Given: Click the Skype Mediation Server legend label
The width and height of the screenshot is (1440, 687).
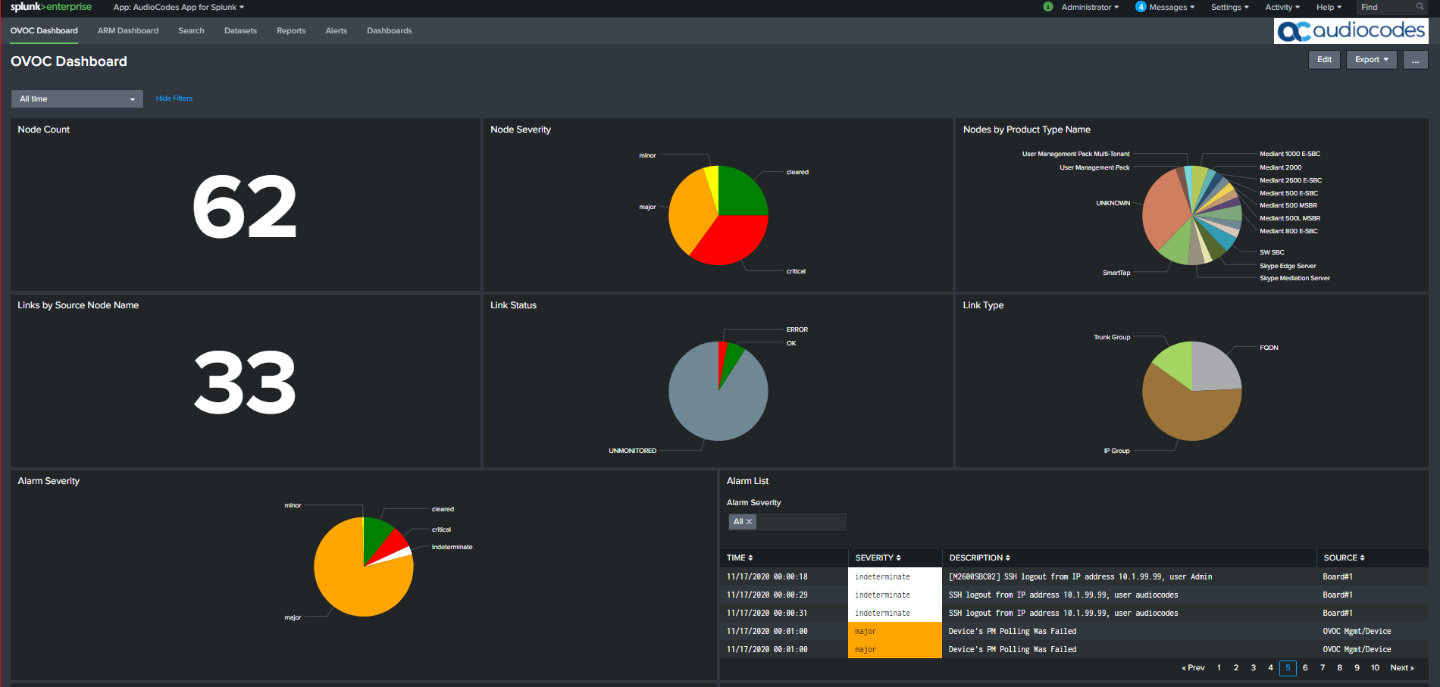Looking at the screenshot, I should (x=1294, y=279).
